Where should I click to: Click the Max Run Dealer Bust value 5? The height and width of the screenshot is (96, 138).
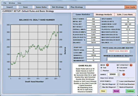click(x=128, y=40)
